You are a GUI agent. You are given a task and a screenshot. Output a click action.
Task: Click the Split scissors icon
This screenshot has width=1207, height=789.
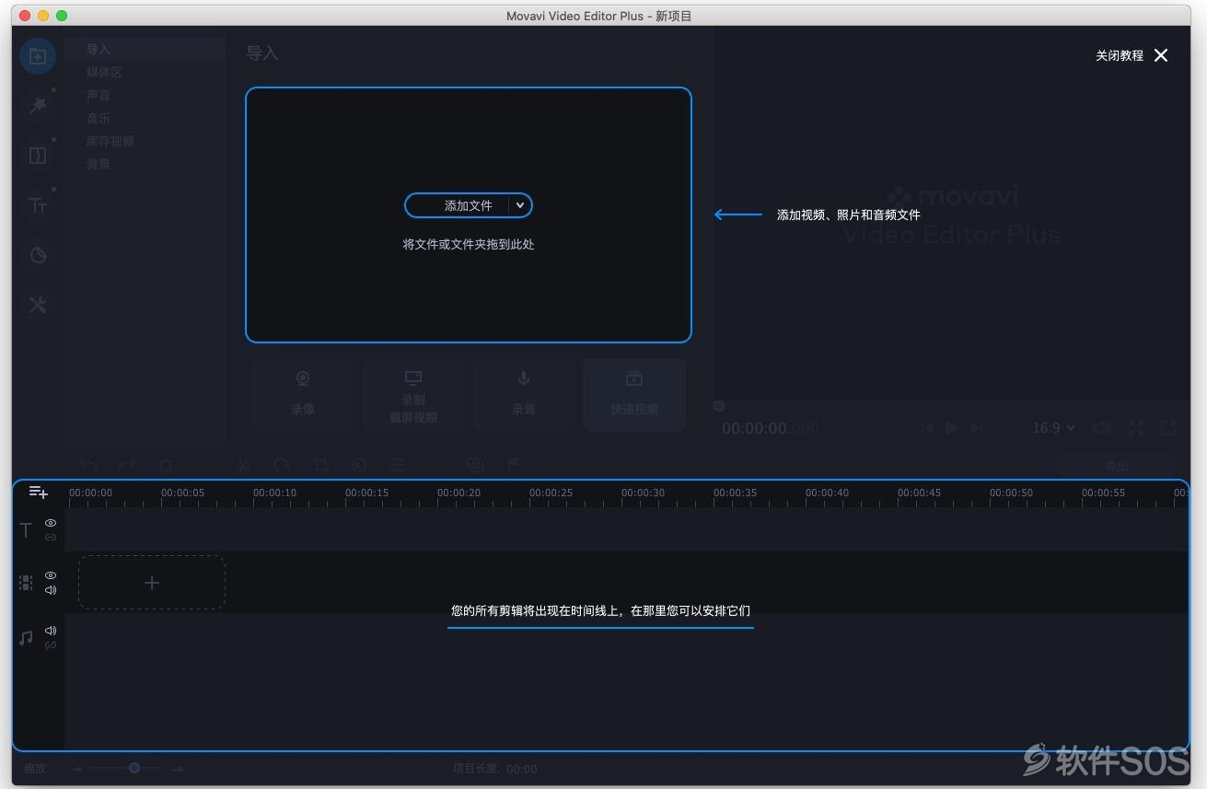point(243,465)
